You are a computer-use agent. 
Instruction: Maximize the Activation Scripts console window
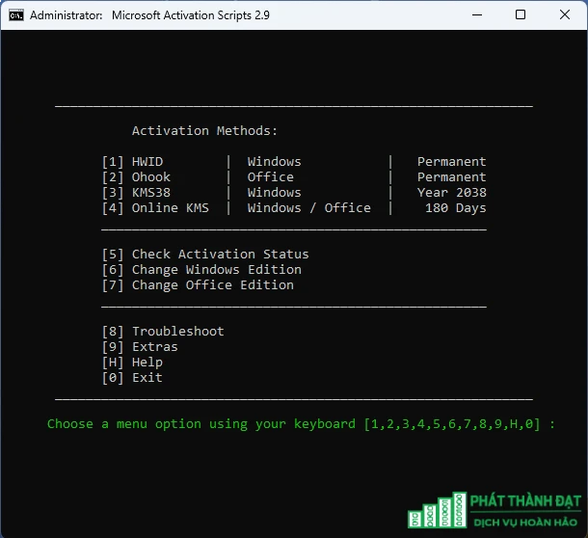click(x=521, y=15)
